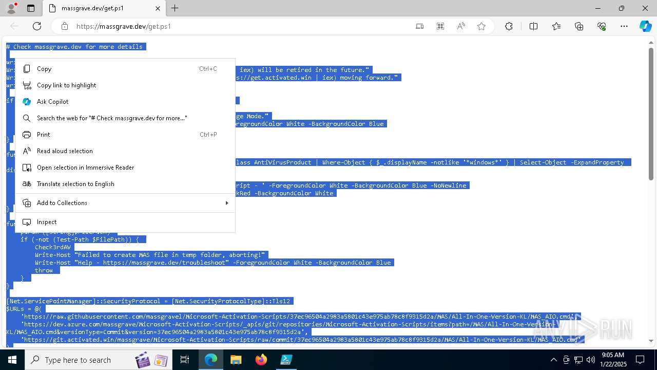Click the scrollbar up arrow
The width and height of the screenshot is (657, 370).
651,42
